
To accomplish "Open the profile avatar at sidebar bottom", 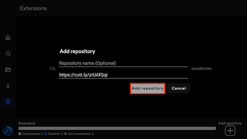I will (8, 131).
